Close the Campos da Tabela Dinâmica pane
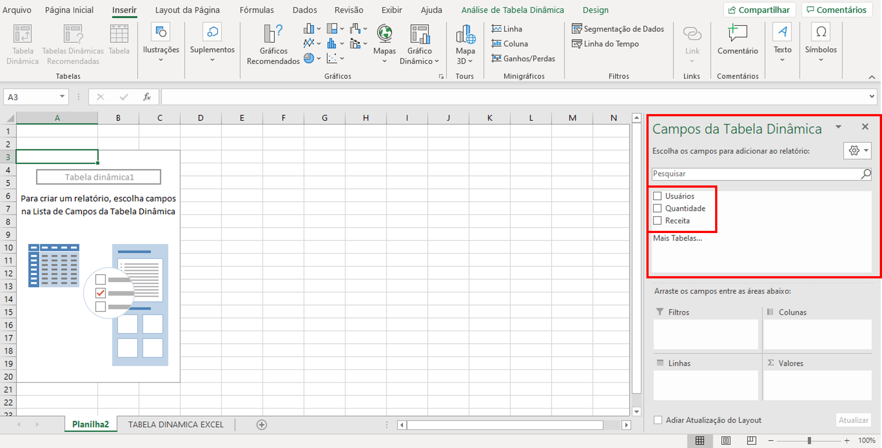Image resolution: width=882 pixels, height=448 pixels. 865,127
